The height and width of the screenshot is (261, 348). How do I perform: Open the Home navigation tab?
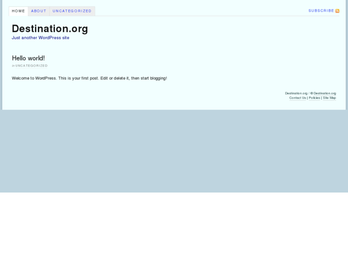point(18,11)
